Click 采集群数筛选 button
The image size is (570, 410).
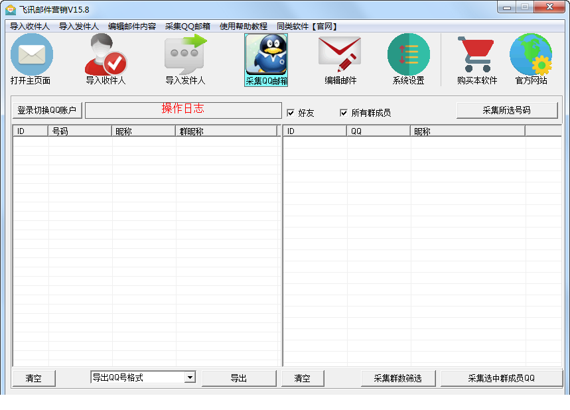click(x=398, y=378)
